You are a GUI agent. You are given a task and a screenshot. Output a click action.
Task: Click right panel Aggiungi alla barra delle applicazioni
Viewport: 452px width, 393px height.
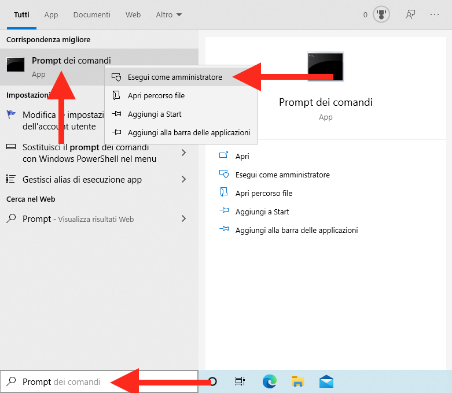(x=297, y=231)
